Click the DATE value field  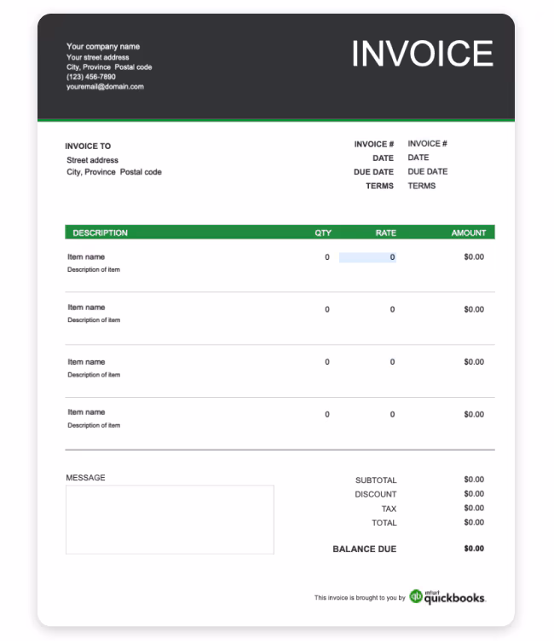(418, 158)
